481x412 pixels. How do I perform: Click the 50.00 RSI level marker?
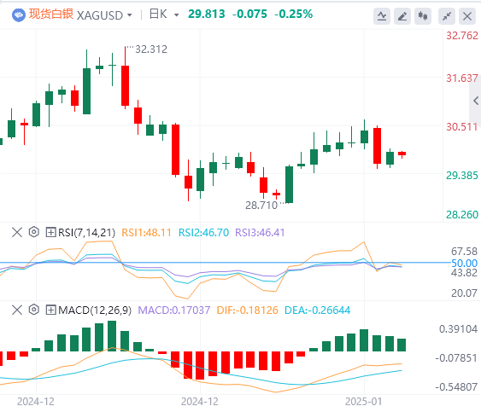464,263
